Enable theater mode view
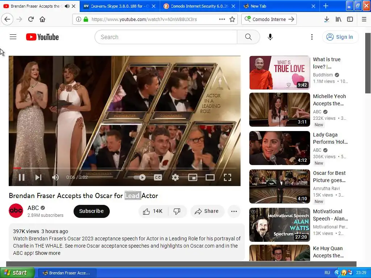The width and height of the screenshot is (371, 278). pos(210,177)
